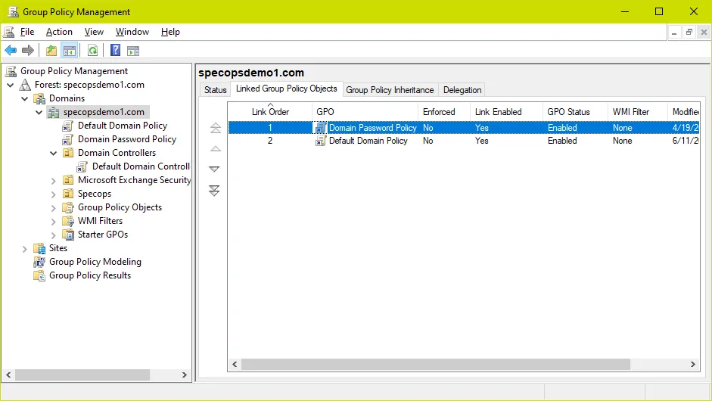The width and height of the screenshot is (712, 401).
Task: Move link to bottom with double-down arrow
Action: [214, 191]
